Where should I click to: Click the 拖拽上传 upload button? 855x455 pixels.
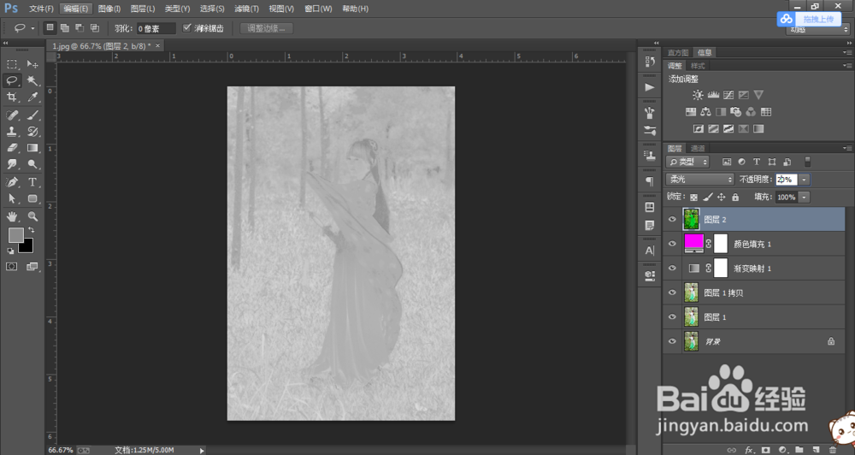pos(809,19)
